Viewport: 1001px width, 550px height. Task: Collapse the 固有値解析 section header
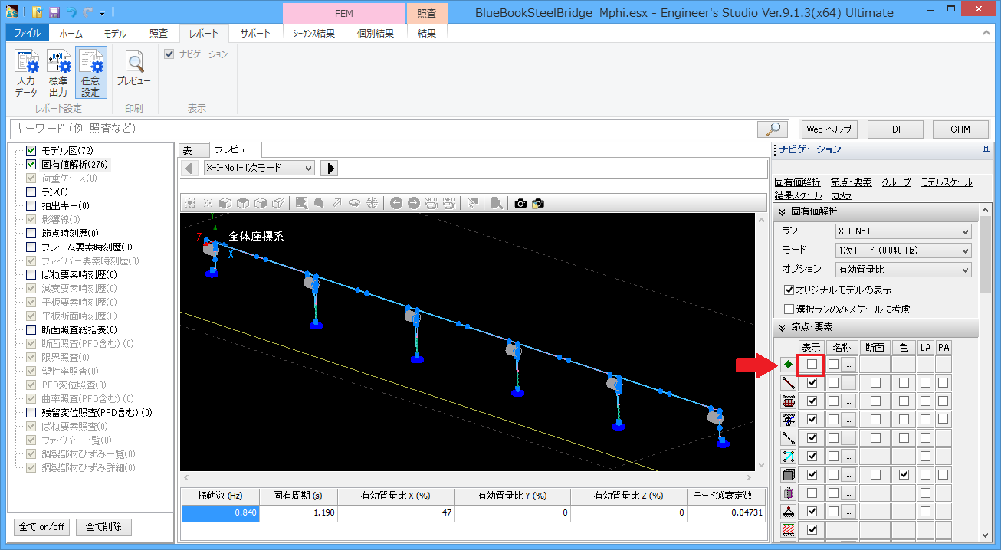pyautogui.click(x=783, y=212)
